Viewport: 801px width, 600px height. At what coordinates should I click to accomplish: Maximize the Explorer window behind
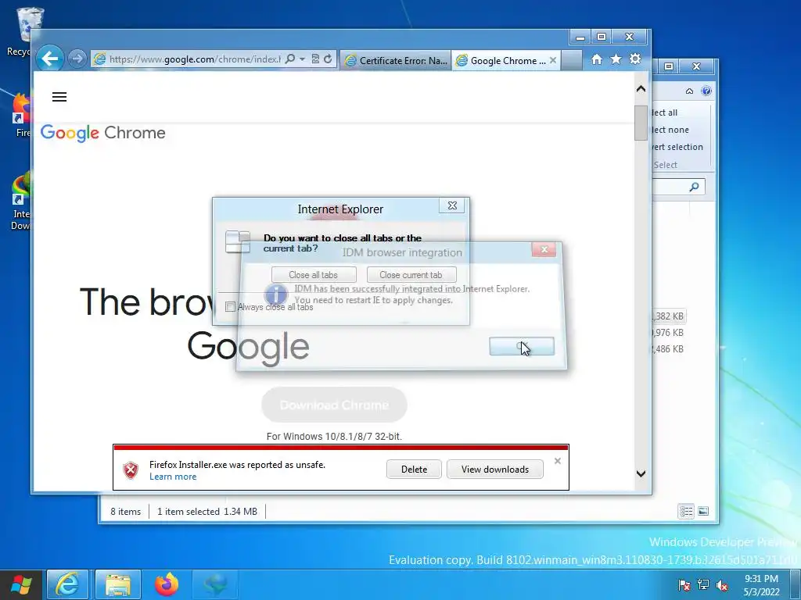coord(669,66)
